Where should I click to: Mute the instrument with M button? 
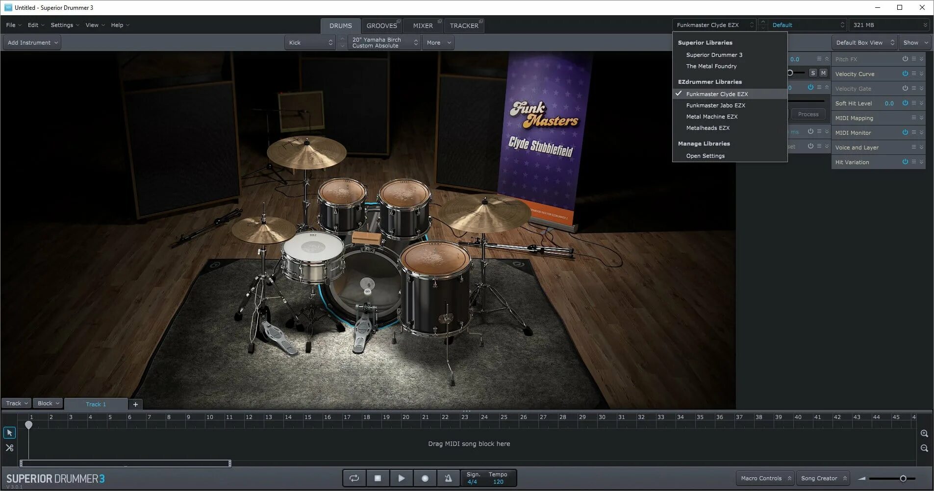[x=823, y=73]
